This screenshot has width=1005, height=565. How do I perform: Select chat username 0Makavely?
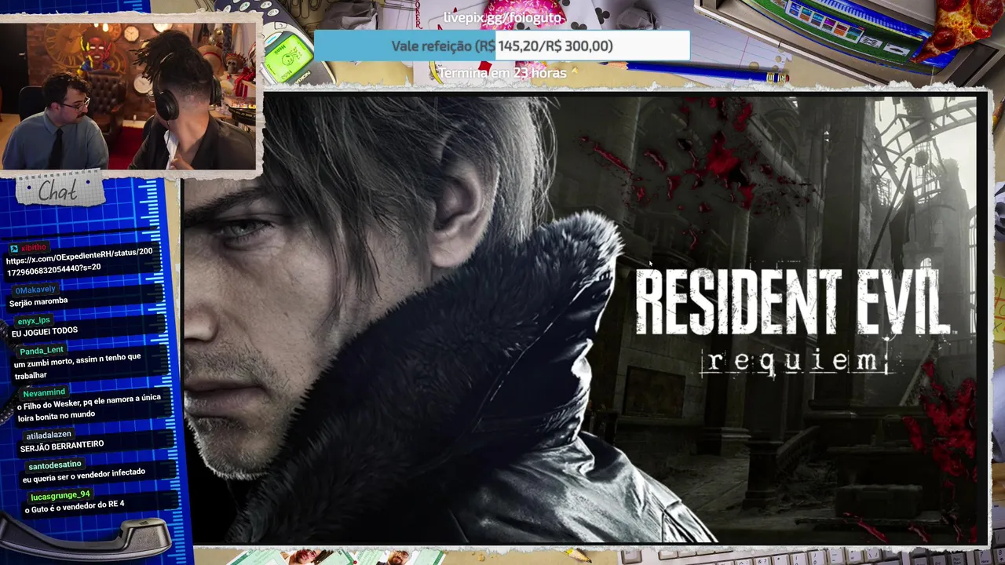(x=35, y=290)
